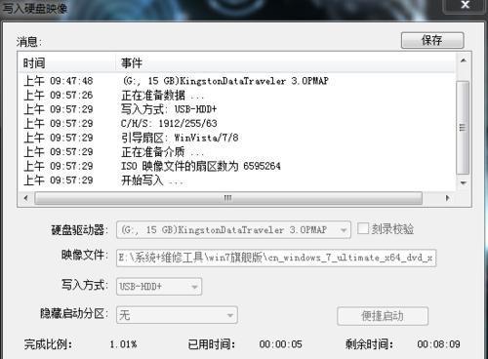Click the horizontal scroll left arrow

point(26,198)
